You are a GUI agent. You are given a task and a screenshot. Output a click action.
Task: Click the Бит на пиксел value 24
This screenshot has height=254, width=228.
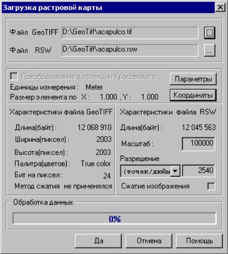tap(107, 176)
